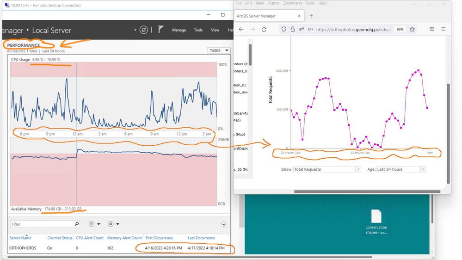
Task: Select the ORTHOPHOTOS server row
Action: 118,248
